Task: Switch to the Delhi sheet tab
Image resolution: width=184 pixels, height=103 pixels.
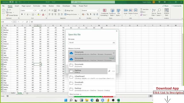Action: pyautogui.click(x=13, y=93)
